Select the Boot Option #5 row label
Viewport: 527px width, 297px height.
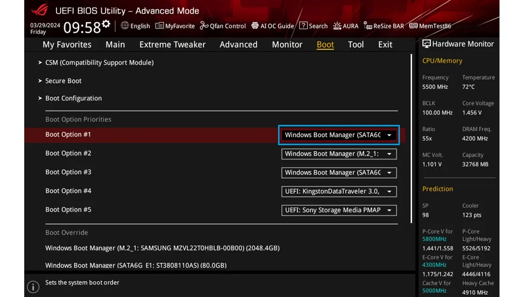click(68, 210)
